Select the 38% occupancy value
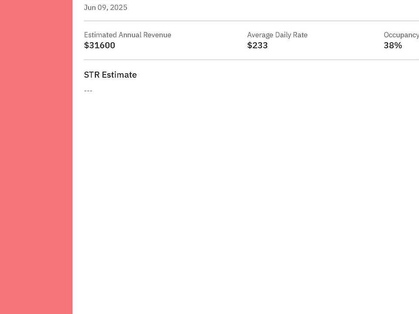The height and width of the screenshot is (314, 419). 393,45
